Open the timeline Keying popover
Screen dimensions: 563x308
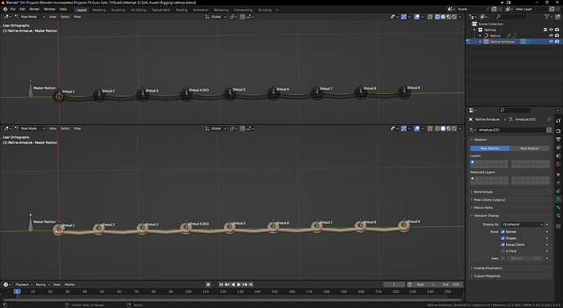pos(42,284)
